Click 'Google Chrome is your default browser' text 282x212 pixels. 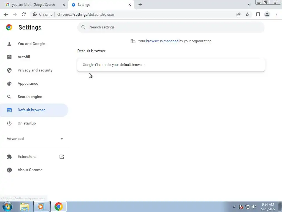114,65
